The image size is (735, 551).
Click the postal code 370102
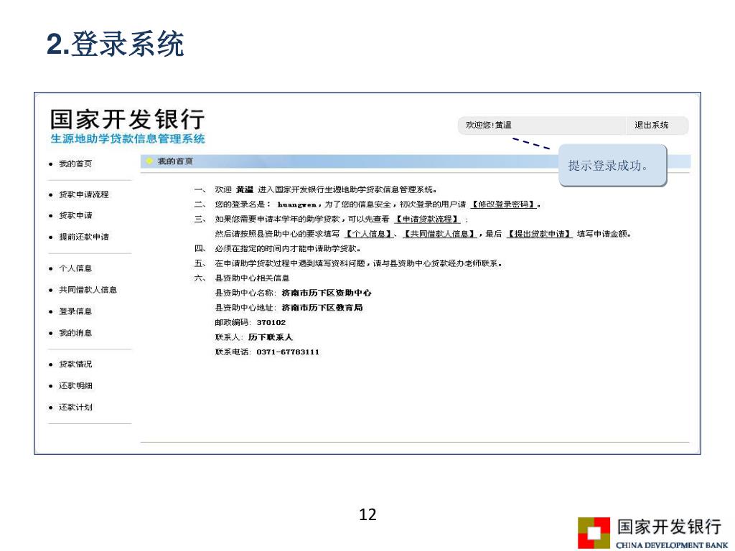point(271,322)
